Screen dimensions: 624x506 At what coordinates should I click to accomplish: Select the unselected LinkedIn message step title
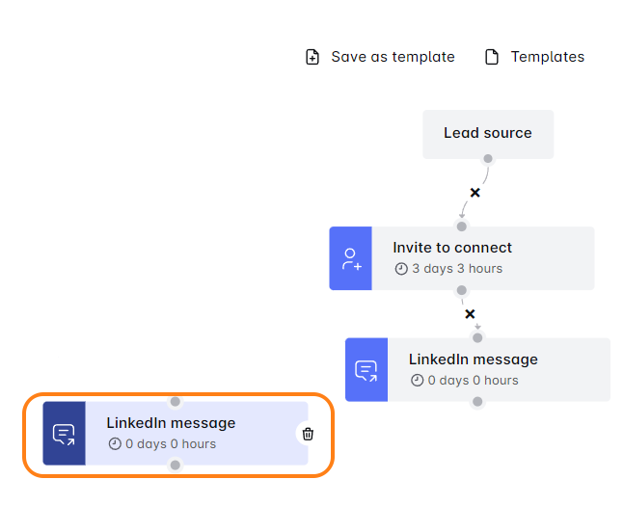coord(474,360)
